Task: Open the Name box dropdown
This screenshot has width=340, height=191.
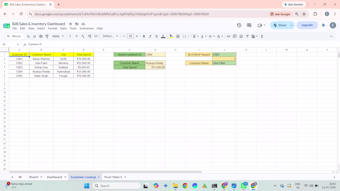Action: pyautogui.click(x=18, y=44)
